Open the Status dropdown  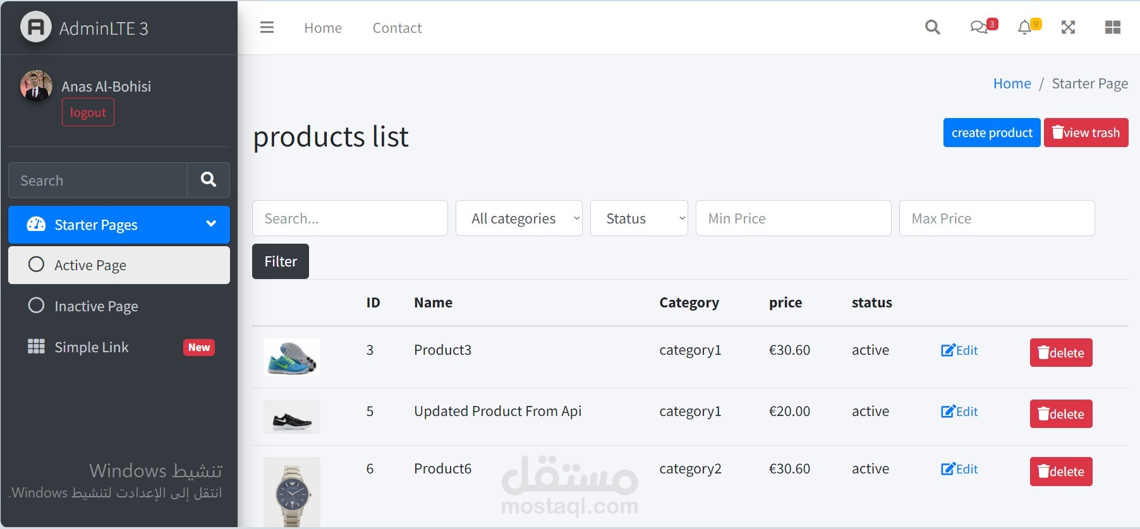click(x=638, y=218)
